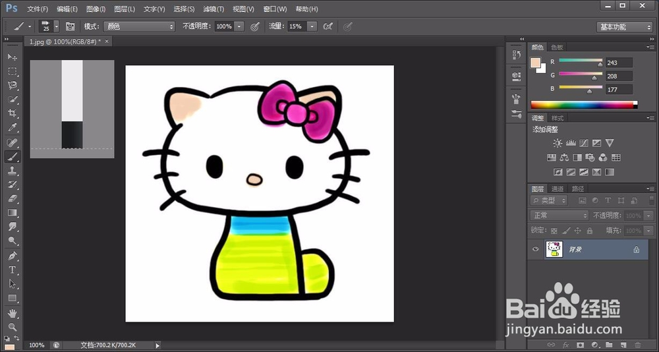
Task: Open the Color panel flyout menu
Action: (x=651, y=47)
